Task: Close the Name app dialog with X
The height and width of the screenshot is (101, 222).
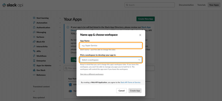Action: (x=140, y=35)
